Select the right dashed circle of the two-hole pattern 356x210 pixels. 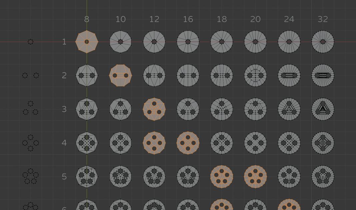tap(36, 75)
